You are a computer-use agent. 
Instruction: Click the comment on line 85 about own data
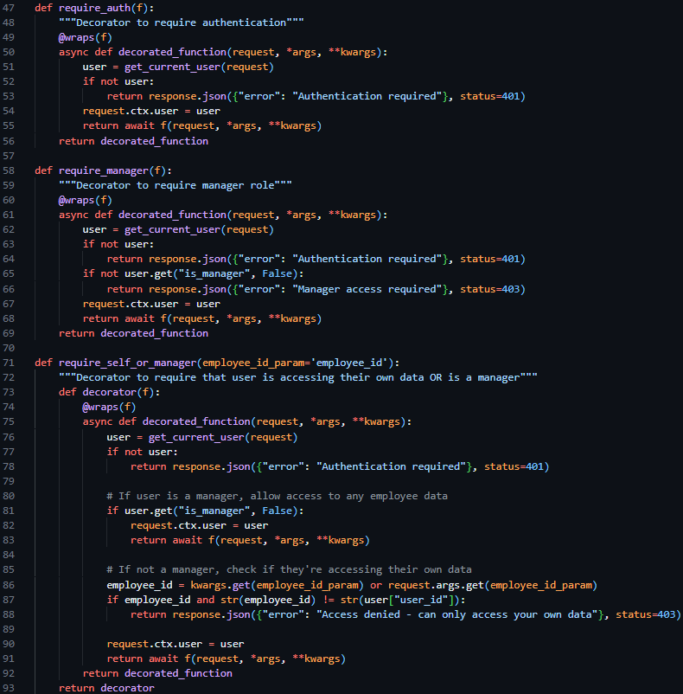289,569
